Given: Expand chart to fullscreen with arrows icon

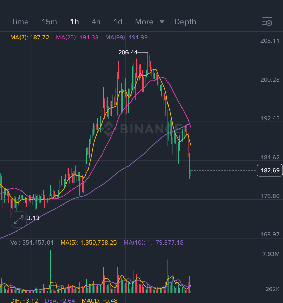Looking at the screenshot, I should tap(19, 220).
